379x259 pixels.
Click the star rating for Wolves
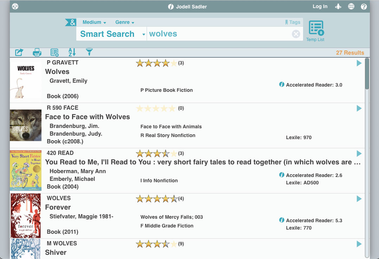coord(156,63)
